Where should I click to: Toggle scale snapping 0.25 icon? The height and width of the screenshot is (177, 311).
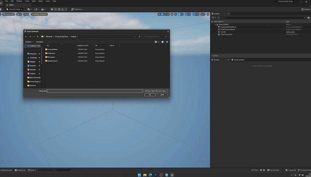(194, 14)
